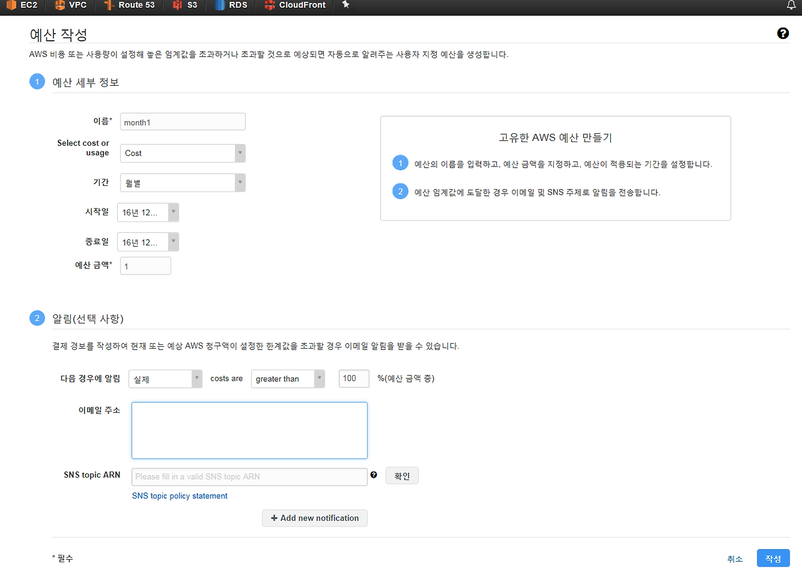Open the notifications bell icon
The image size is (802, 576).
(791, 5)
